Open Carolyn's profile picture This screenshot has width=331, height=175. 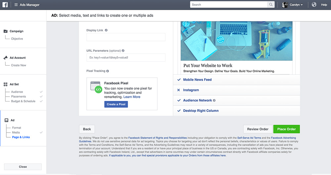pos(285,5)
